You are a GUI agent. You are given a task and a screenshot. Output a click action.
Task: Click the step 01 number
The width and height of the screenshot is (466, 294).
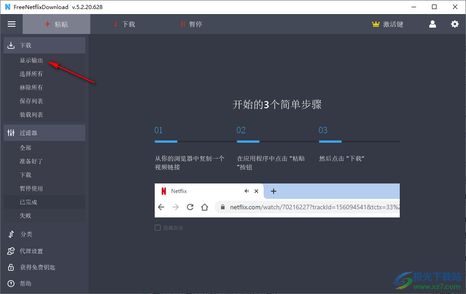coord(158,130)
